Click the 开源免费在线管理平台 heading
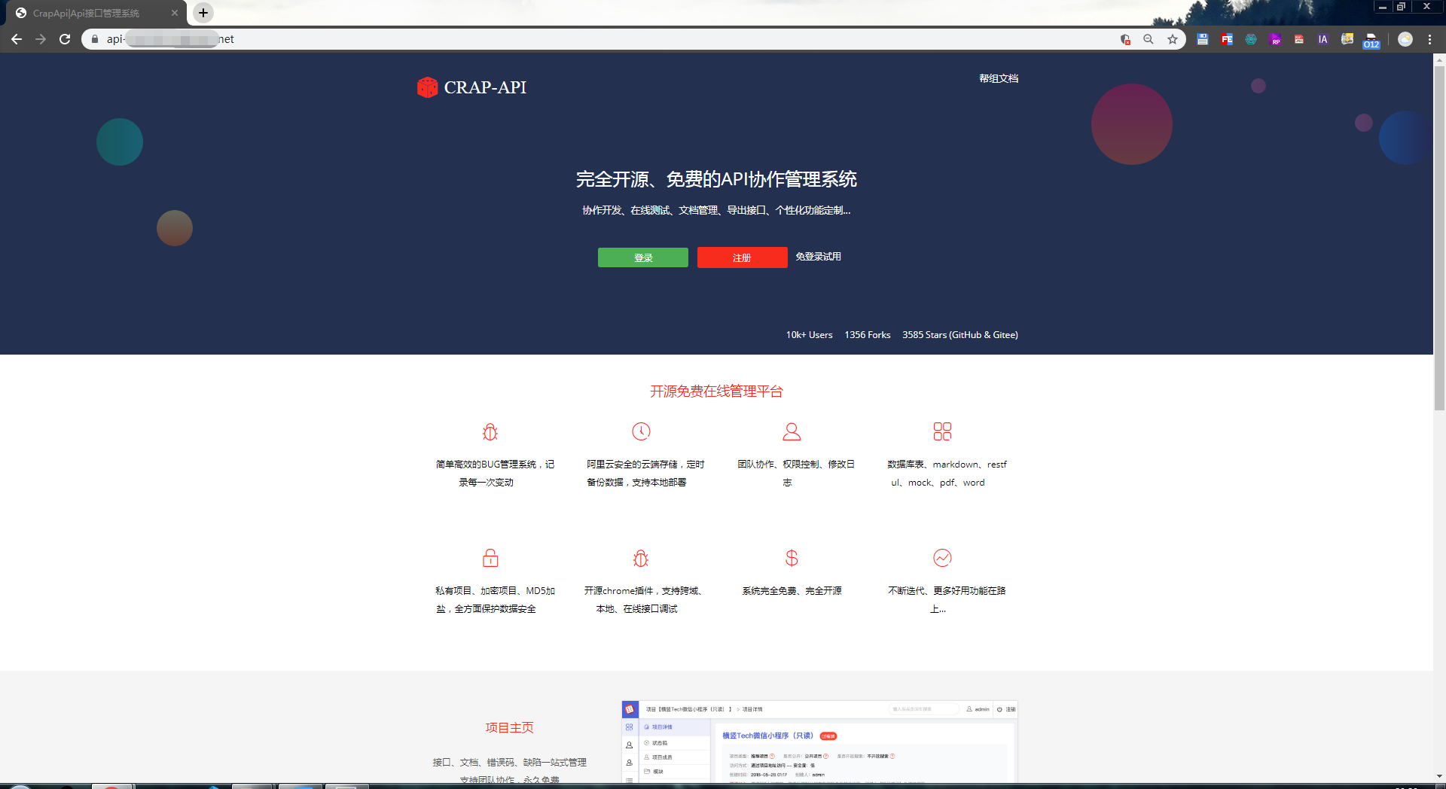 tap(716, 391)
